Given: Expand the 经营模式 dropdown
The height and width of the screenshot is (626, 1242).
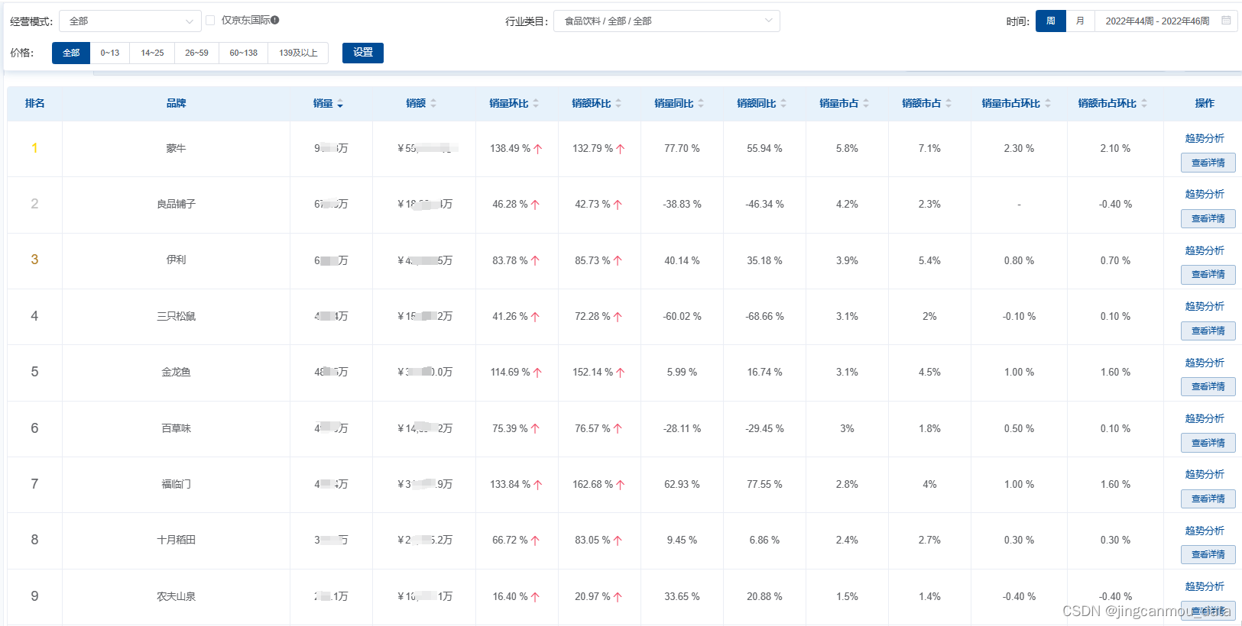Looking at the screenshot, I should coord(130,21).
